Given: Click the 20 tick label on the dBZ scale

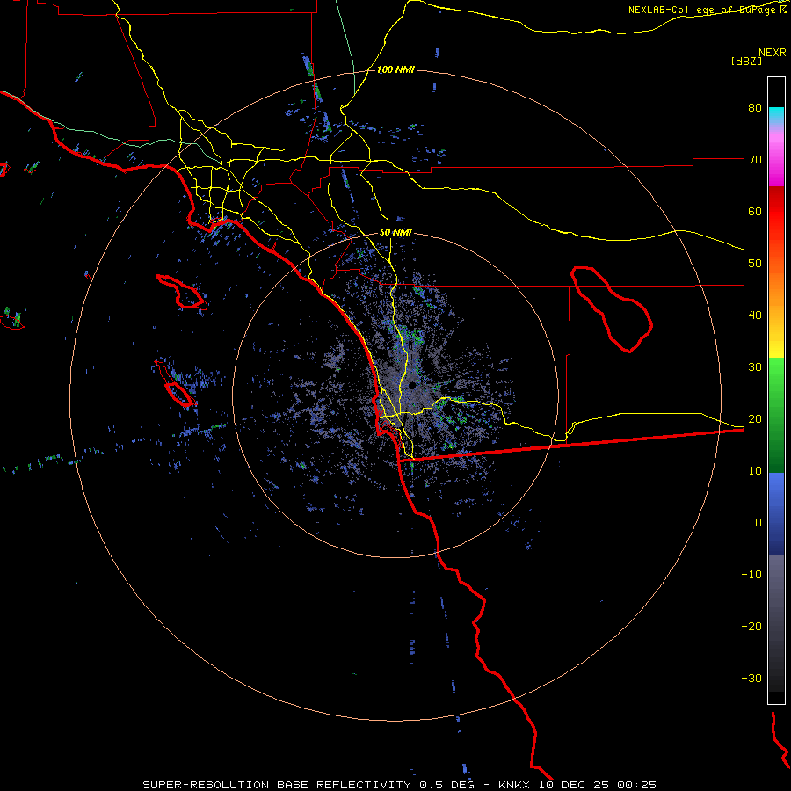Looking at the screenshot, I should (755, 418).
